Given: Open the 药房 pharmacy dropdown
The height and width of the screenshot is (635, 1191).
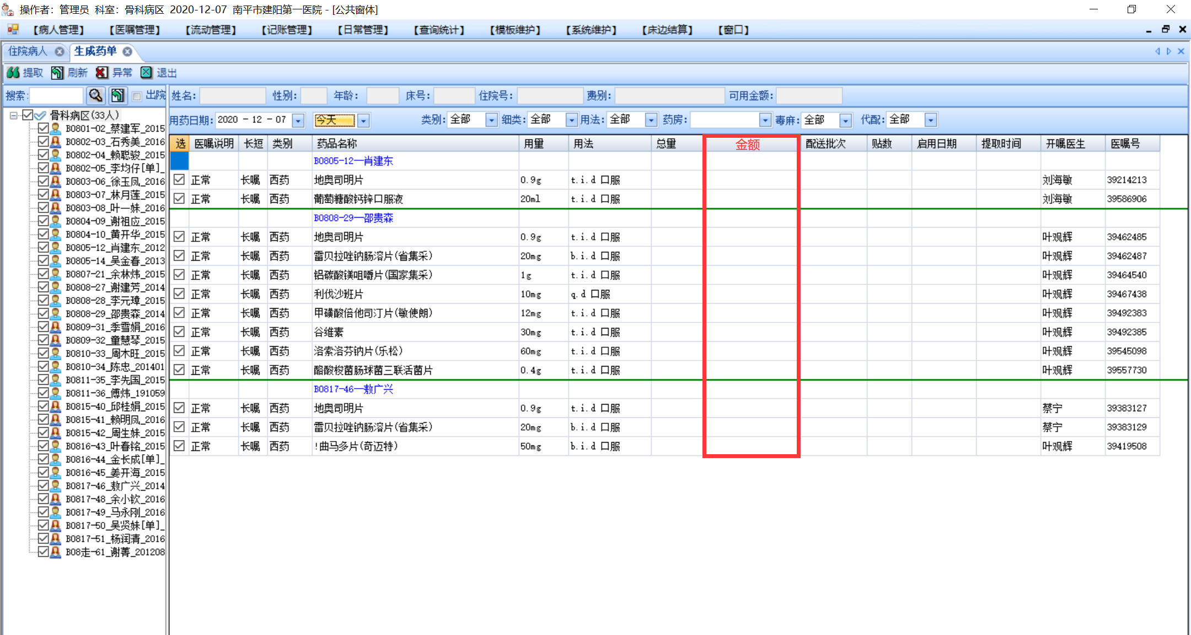Looking at the screenshot, I should (765, 120).
